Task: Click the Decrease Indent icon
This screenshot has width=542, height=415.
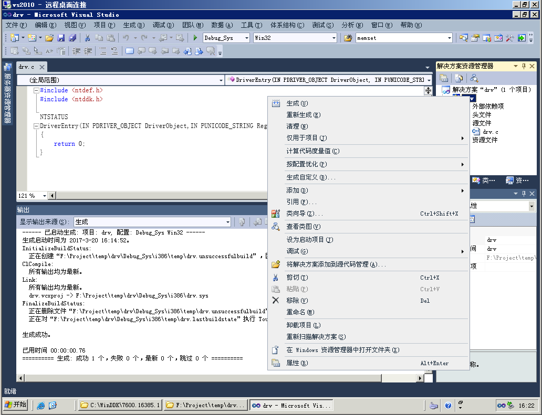Action: [76, 51]
